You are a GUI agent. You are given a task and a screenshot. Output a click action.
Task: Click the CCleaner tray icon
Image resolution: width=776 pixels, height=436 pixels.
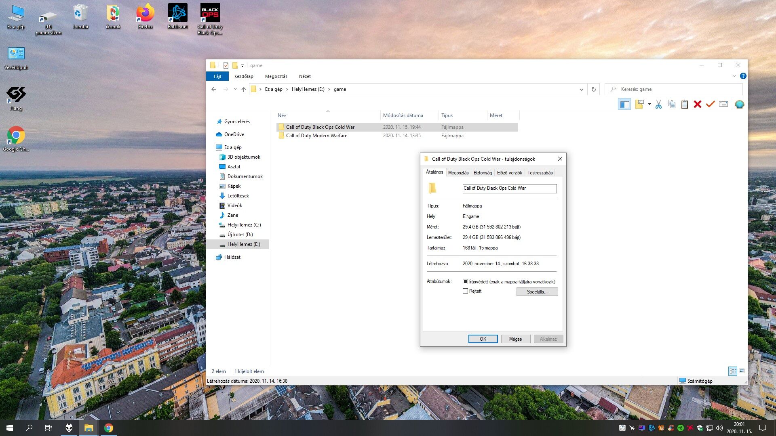point(671,428)
